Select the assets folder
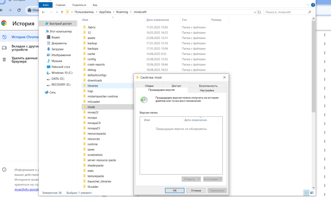 click(91, 38)
